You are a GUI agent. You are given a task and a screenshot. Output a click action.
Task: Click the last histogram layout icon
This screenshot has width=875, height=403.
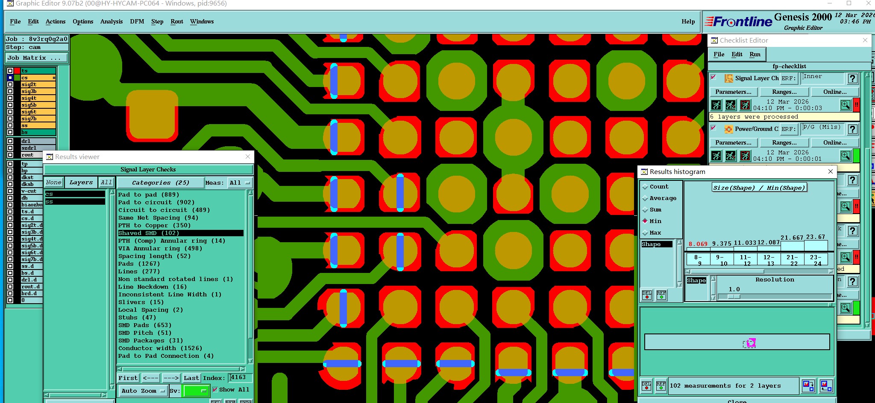click(x=826, y=386)
